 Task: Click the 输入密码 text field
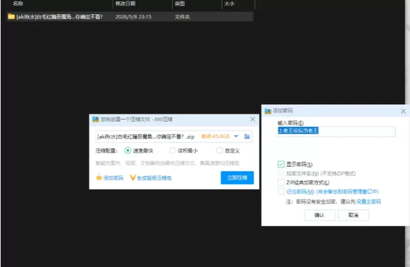(336, 131)
